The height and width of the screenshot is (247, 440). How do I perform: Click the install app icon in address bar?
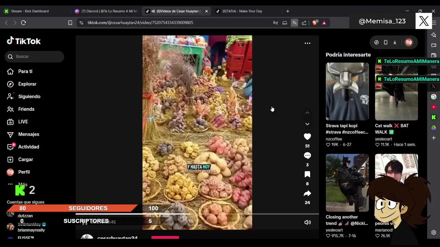pyautogui.click(x=285, y=23)
